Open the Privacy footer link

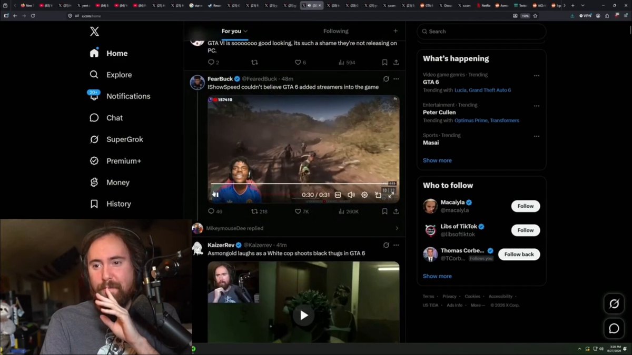click(x=449, y=296)
